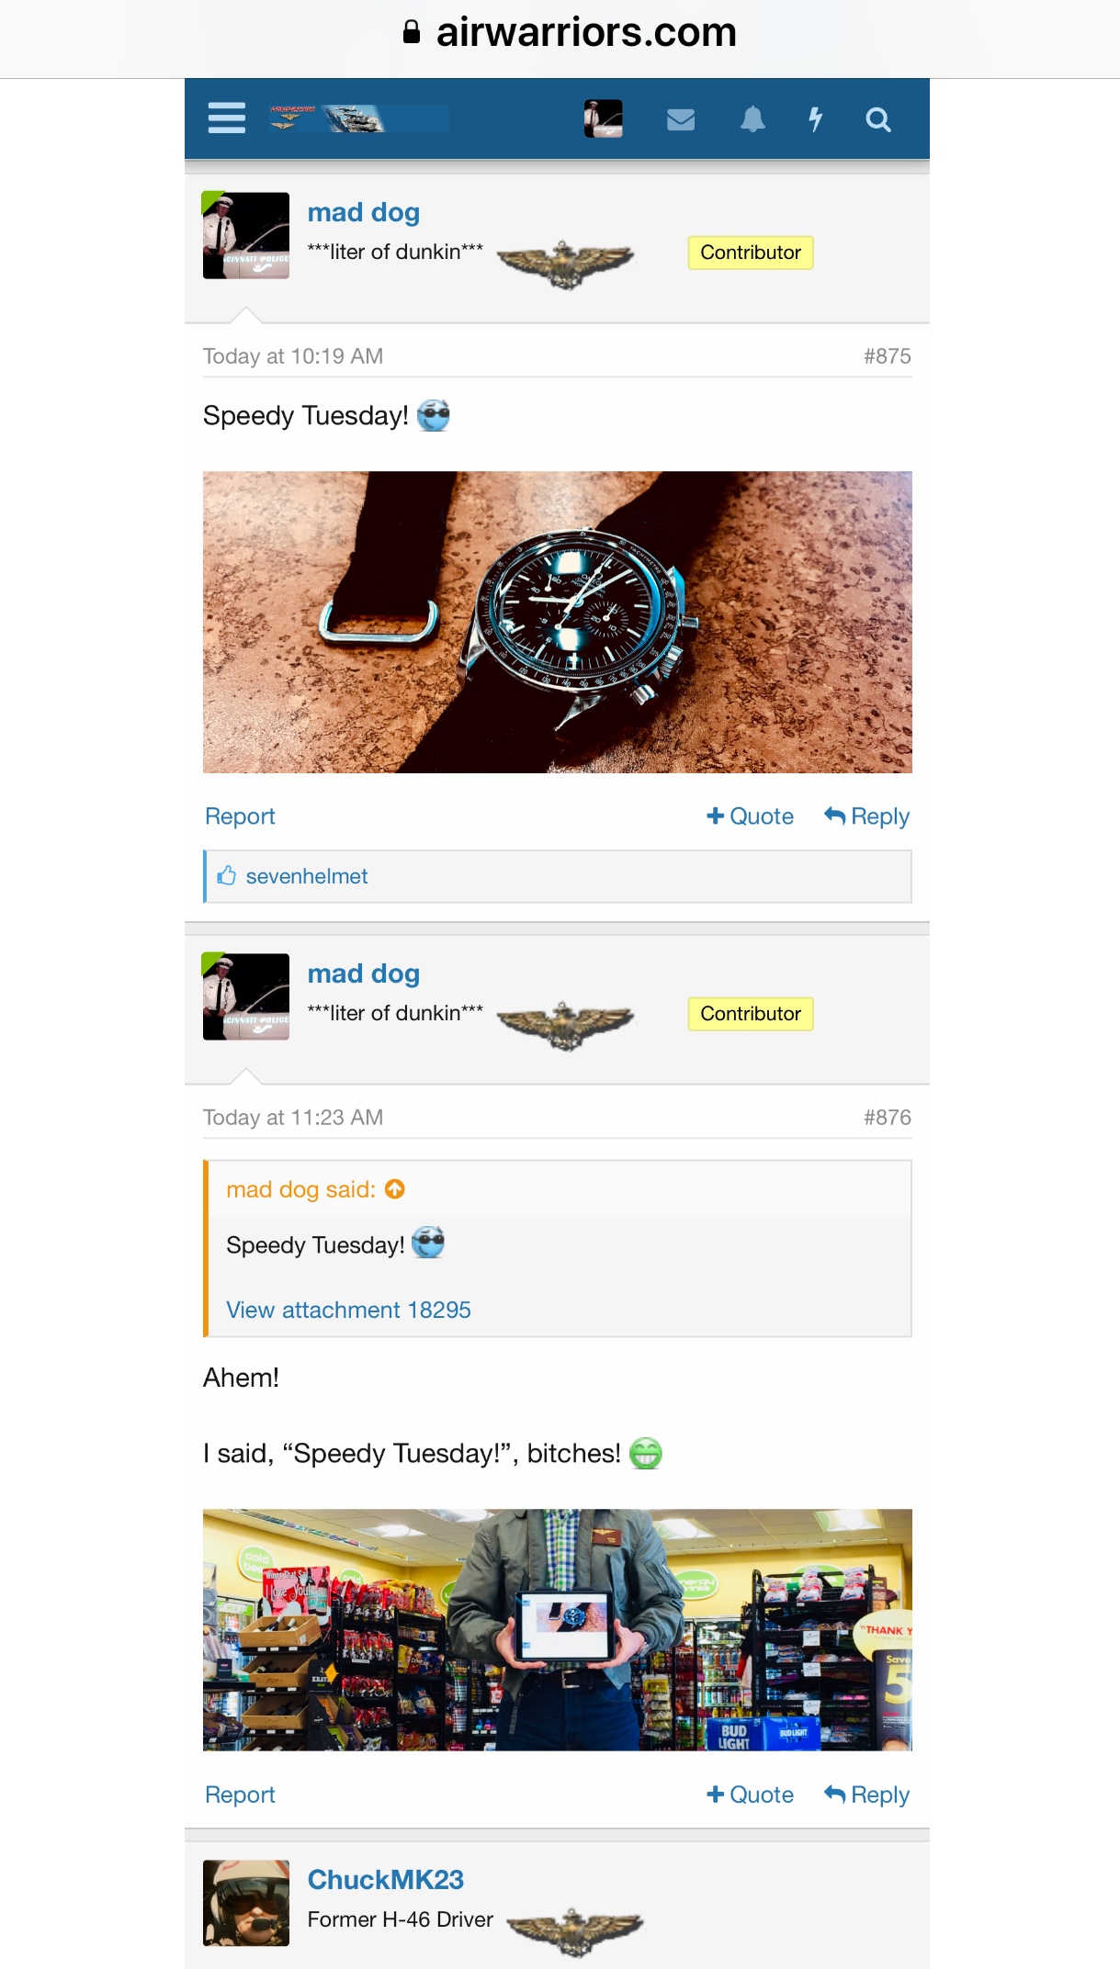Report post #875
The height and width of the screenshot is (1969, 1120).
coord(240,816)
